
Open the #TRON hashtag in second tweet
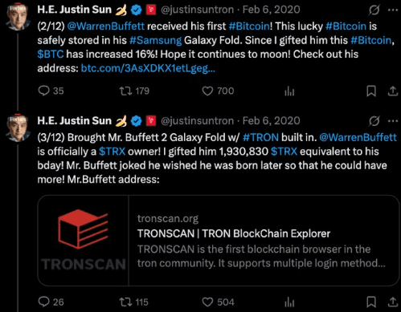(260, 137)
